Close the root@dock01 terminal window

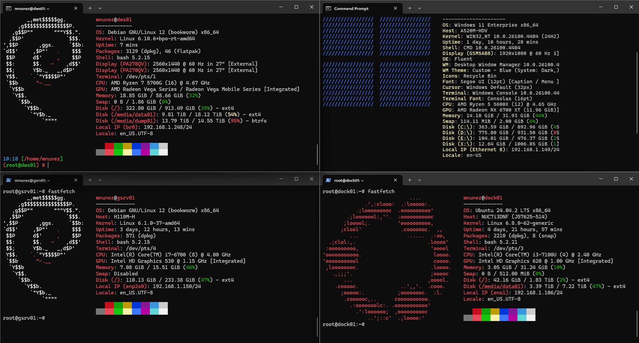631,179
